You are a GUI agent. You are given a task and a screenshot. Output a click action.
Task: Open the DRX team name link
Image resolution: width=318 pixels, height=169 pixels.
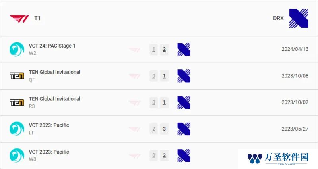tap(278, 18)
